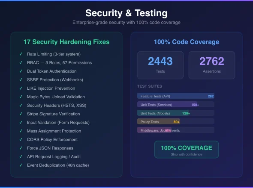Click checkmark beside Event Deduplication (48h cache)

click(x=21, y=165)
